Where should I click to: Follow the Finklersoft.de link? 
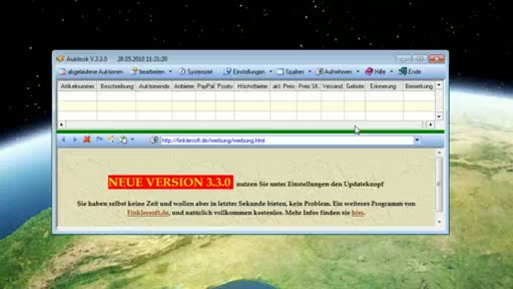click(148, 213)
